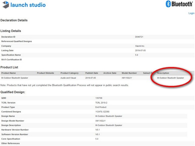The width and height of the screenshot is (195, 146).
Task: Select Hardware Version Number value V0.1
Action: [x=97, y=130]
